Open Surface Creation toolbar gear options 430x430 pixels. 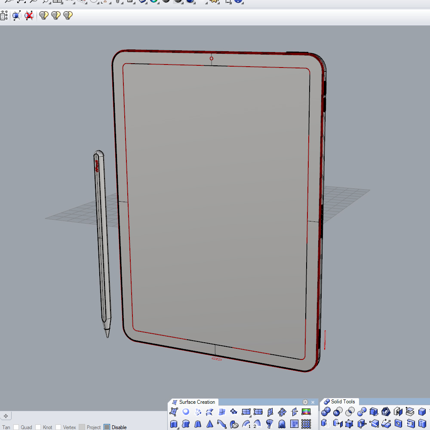(x=305, y=402)
